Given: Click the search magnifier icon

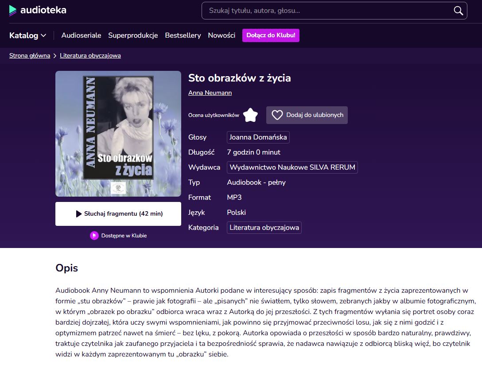Looking at the screenshot, I should pos(458,11).
